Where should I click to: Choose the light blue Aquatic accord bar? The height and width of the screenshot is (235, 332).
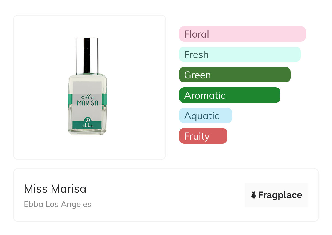pyautogui.click(x=206, y=116)
